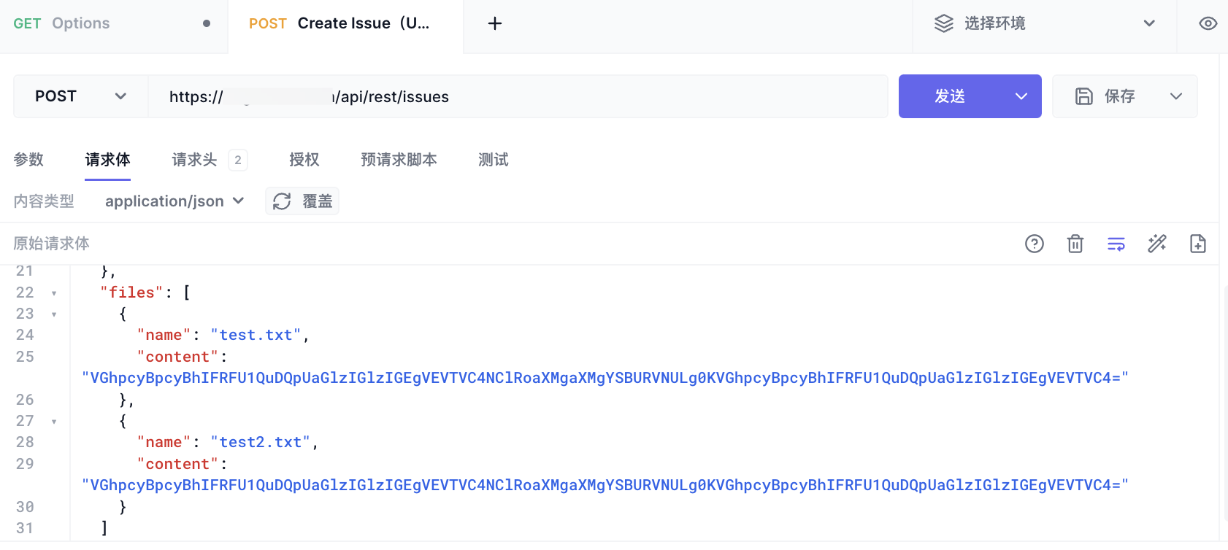Open the save options arrow dropdown
This screenshot has width=1228, height=550.
pos(1175,96)
